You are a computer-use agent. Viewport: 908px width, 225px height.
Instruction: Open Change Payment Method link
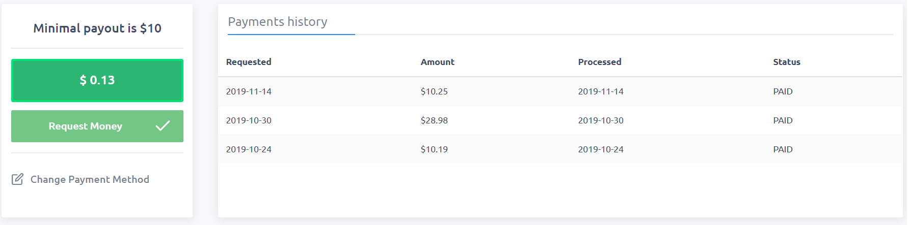pos(90,179)
